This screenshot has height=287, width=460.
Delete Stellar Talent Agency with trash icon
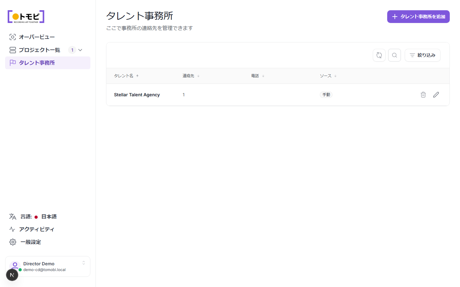(x=423, y=95)
